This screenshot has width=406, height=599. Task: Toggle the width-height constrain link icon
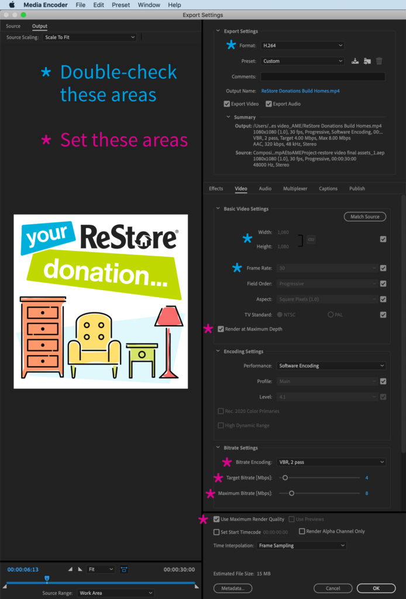311,239
